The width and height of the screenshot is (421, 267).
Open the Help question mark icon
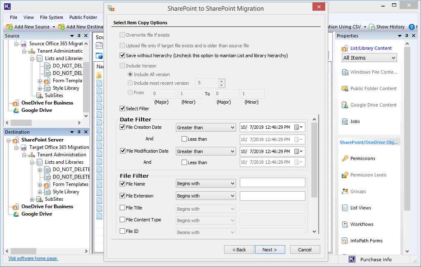coord(412,27)
